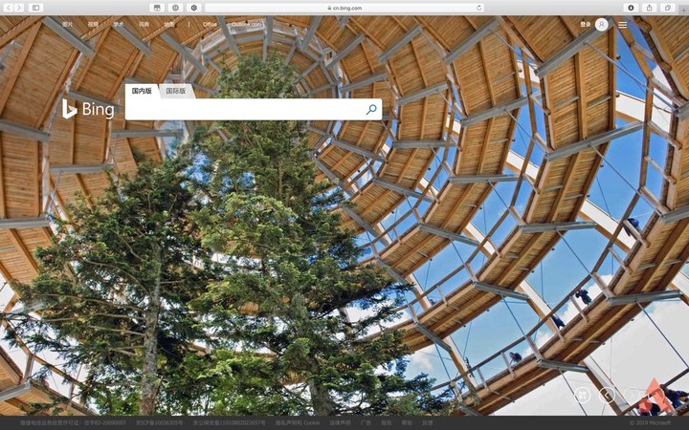Image resolution: width=689 pixels, height=430 pixels.
Task: Open the 法律声明 footer link
Action: (x=341, y=422)
